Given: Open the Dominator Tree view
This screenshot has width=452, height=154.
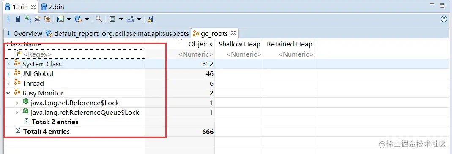Looking at the screenshot, I should click(27, 19).
